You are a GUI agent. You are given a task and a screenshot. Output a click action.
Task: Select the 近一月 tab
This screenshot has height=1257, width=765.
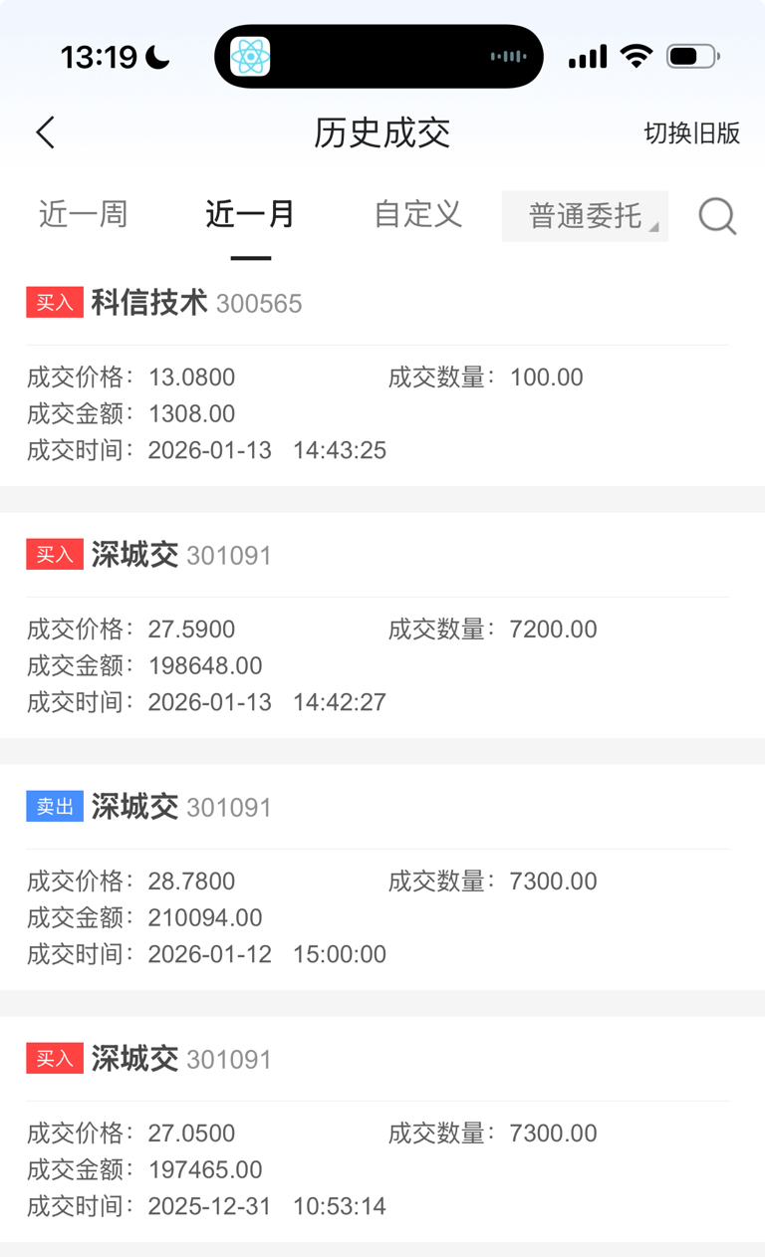(250, 214)
